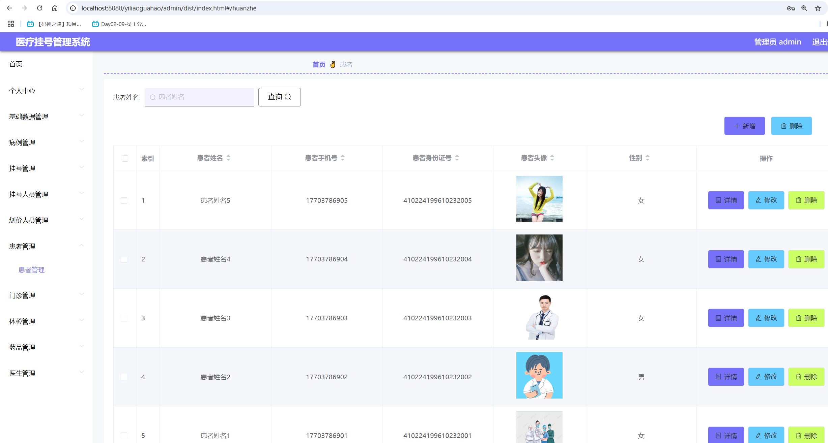Viewport: 828px width, 443px height.
Task: Click 删除 for 患者姓名4
Action: (806, 259)
